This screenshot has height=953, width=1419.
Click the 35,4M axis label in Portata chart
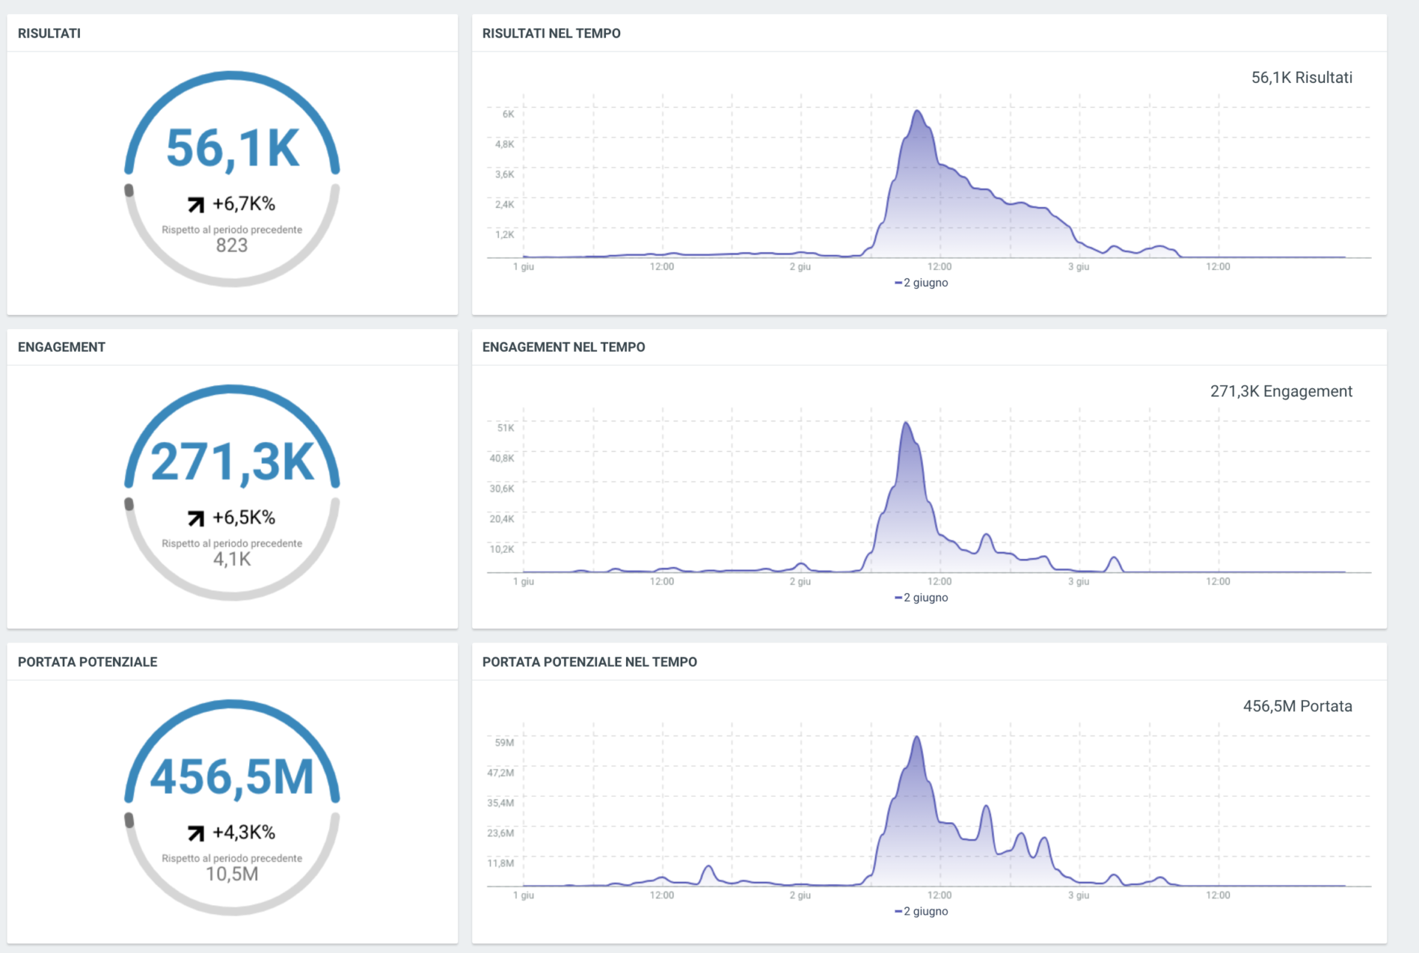[500, 802]
